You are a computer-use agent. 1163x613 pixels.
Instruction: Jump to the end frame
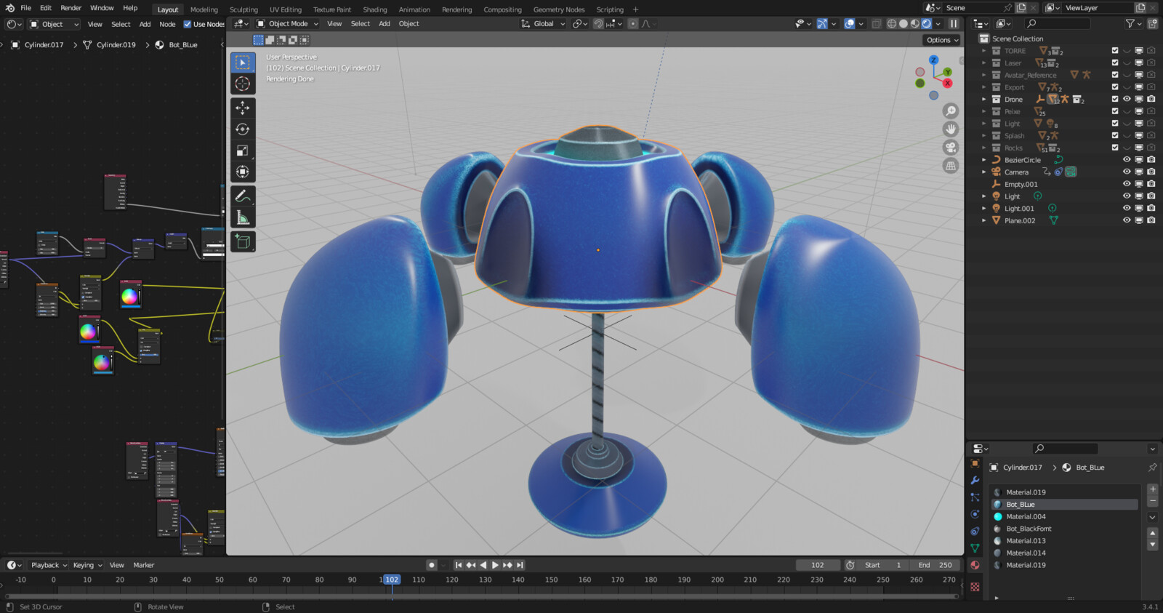pos(520,565)
